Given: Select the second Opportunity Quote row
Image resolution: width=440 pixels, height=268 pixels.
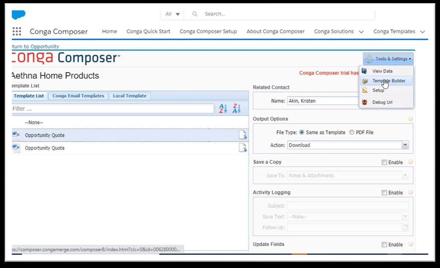Looking at the screenshot, I should [x=130, y=148].
